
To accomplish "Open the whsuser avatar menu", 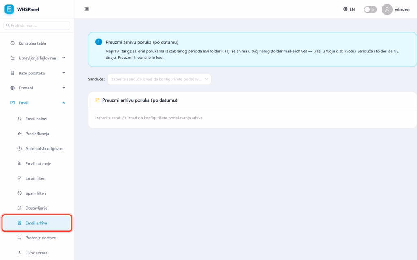I will tap(387, 10).
